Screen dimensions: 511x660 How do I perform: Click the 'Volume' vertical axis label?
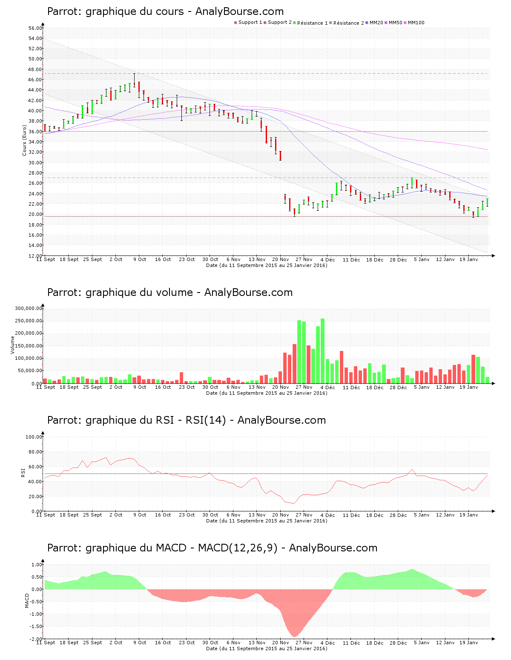[13, 345]
